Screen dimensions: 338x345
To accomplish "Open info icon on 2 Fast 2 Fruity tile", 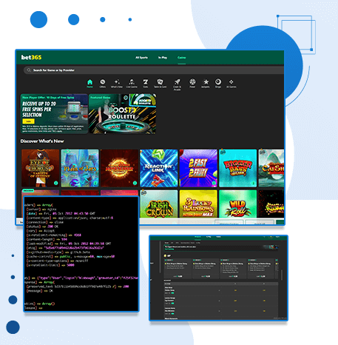I will (214, 183).
